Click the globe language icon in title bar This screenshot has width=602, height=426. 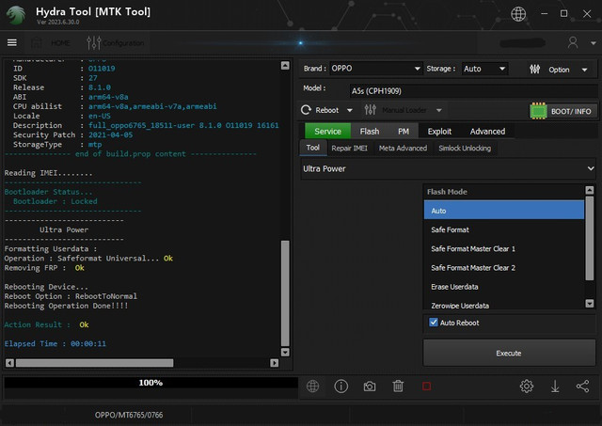[518, 14]
